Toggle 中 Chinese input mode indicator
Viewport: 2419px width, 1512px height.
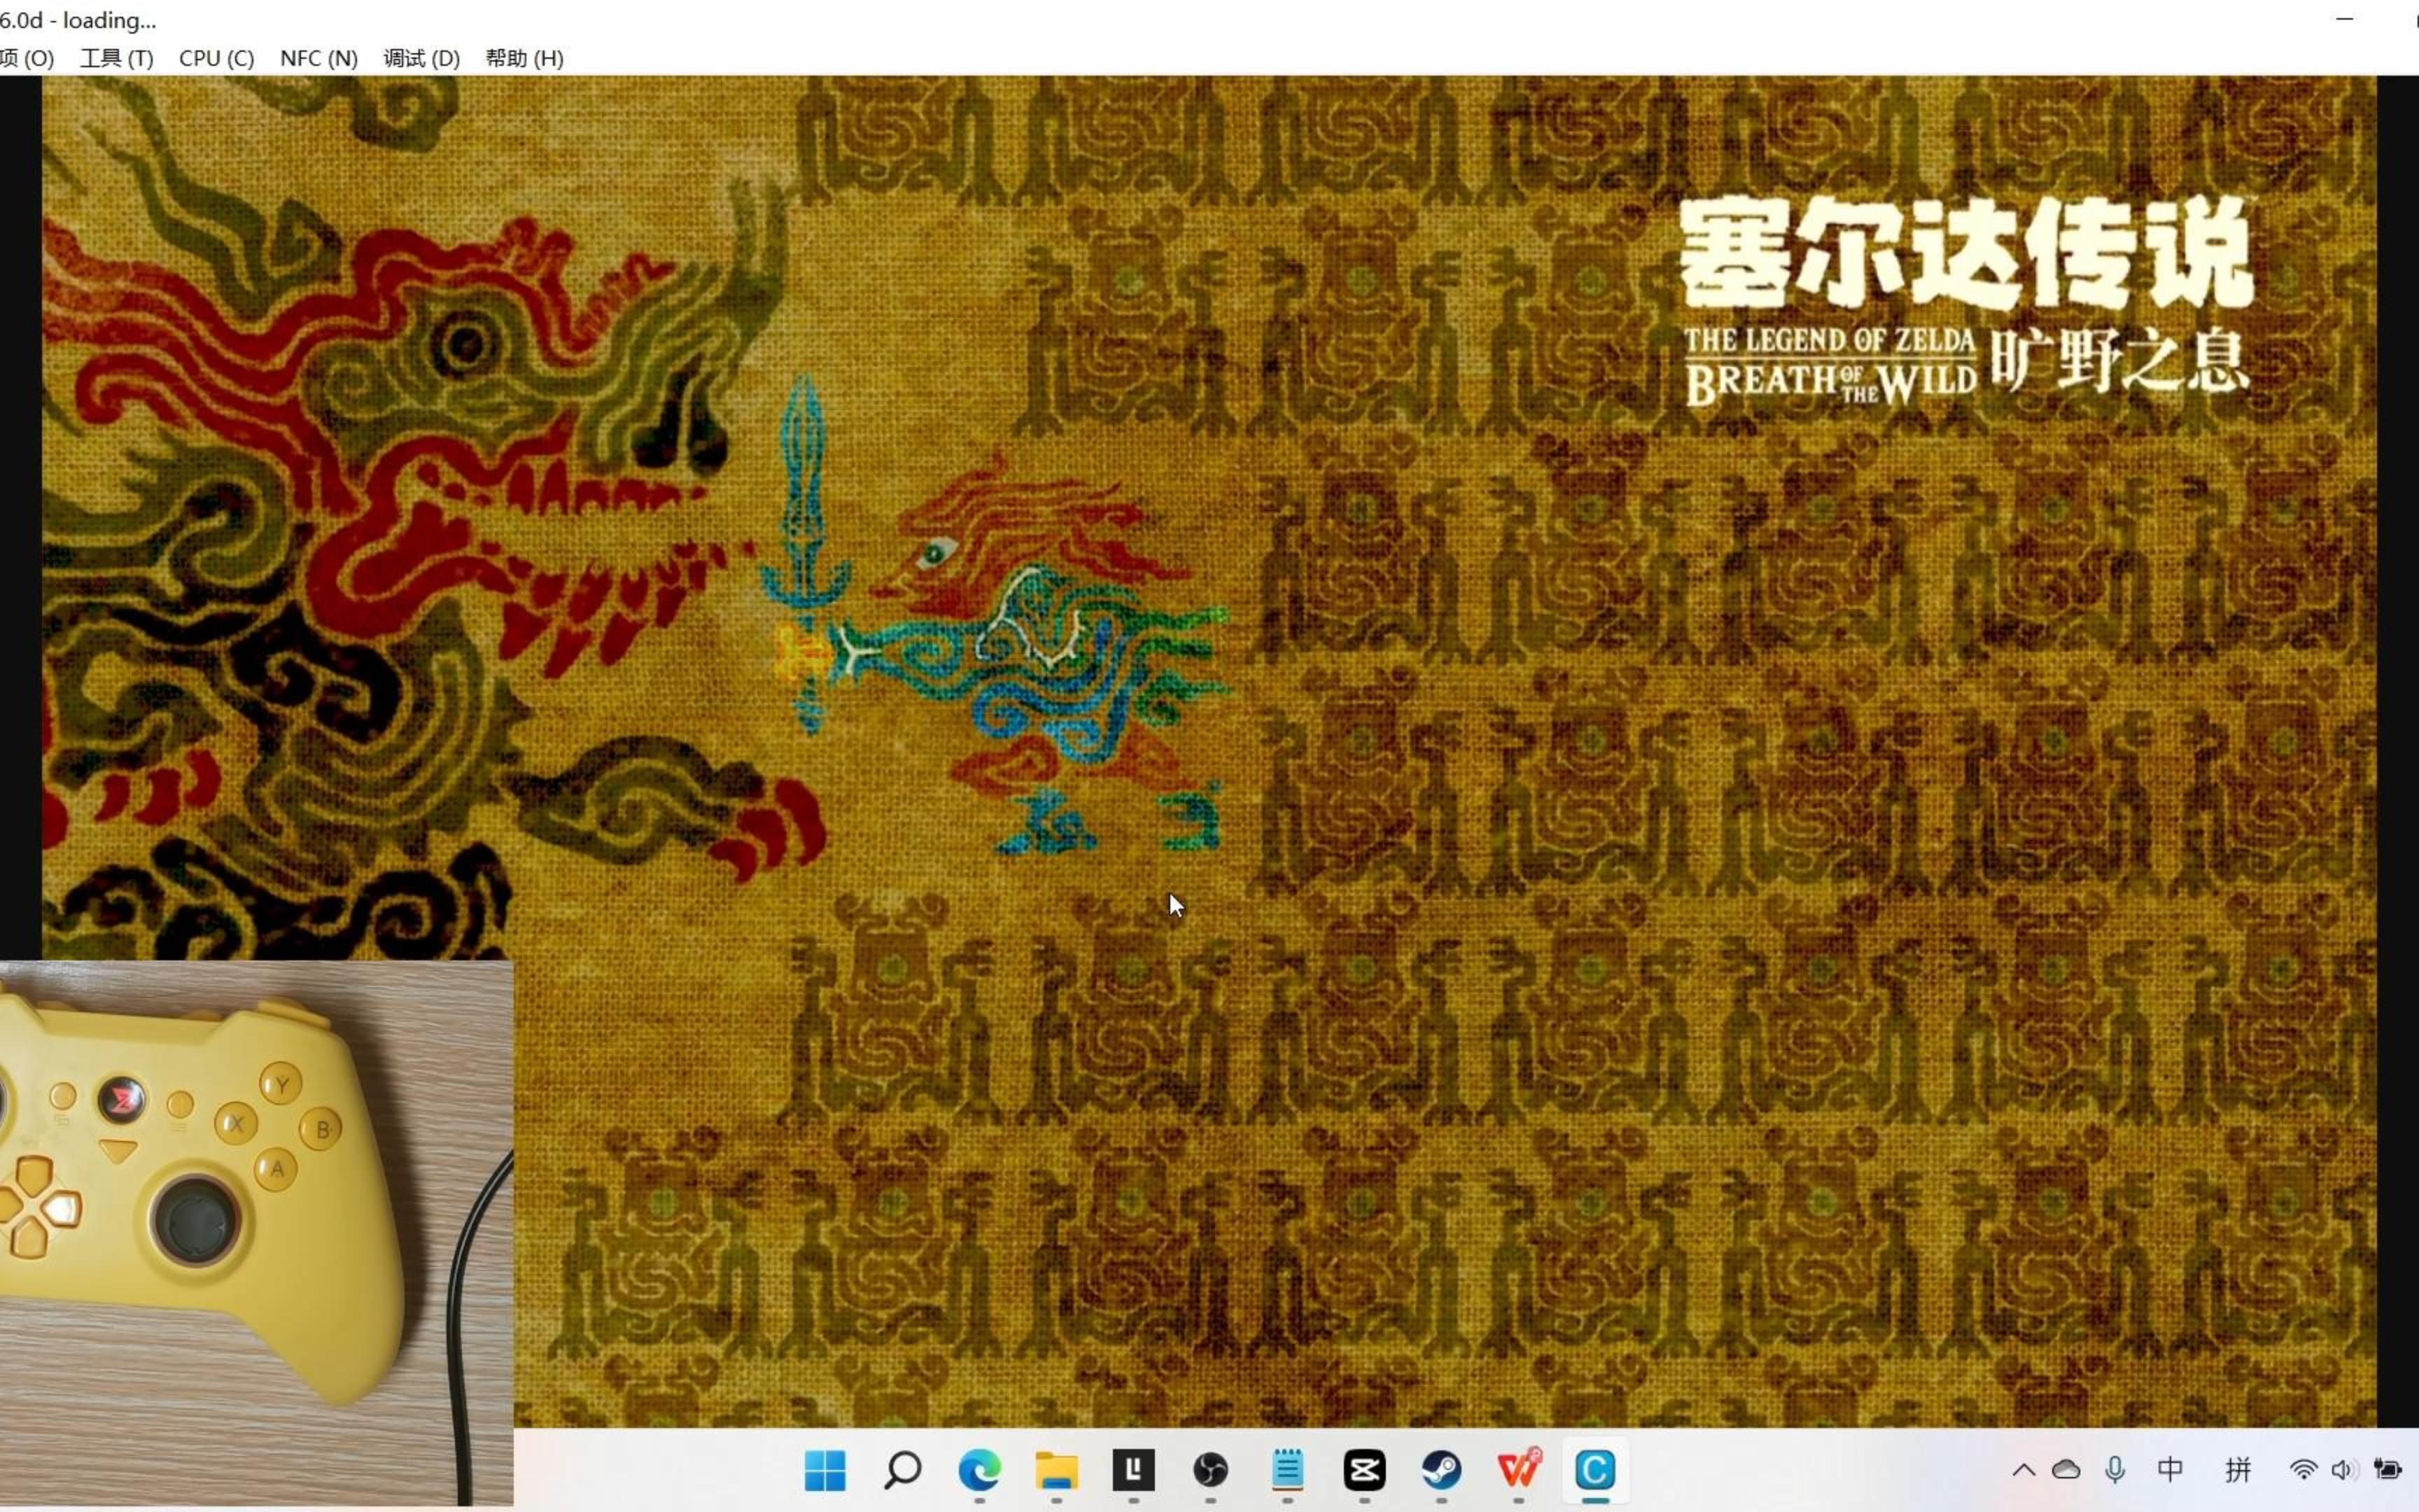[2170, 1470]
